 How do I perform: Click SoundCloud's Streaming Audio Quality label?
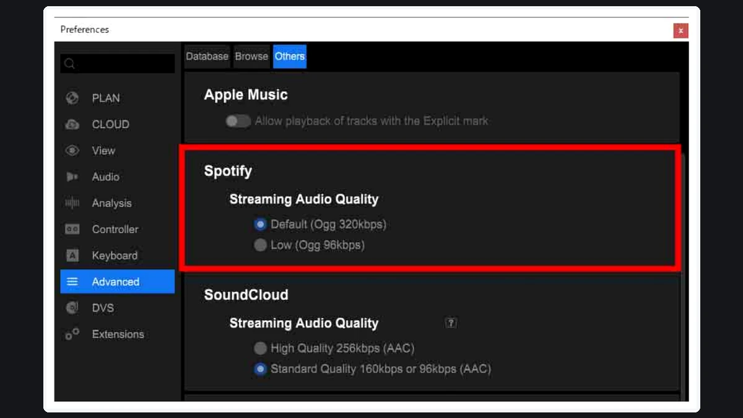(304, 323)
